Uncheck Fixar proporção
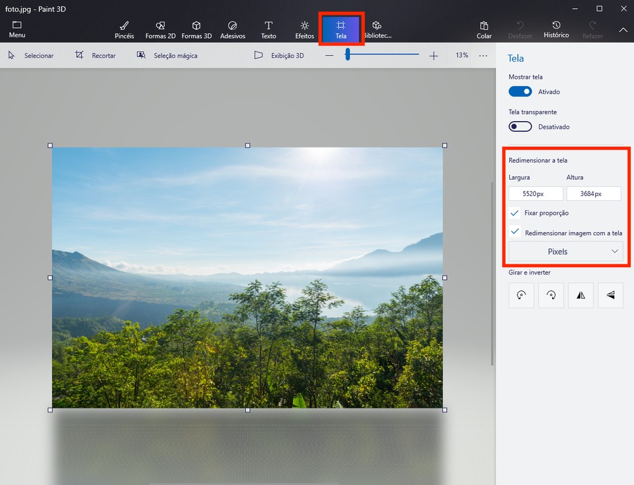Screen dimensions: 634x485 (x=514, y=213)
